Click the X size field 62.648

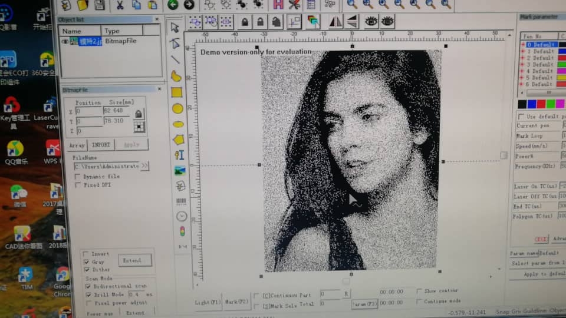pos(116,111)
